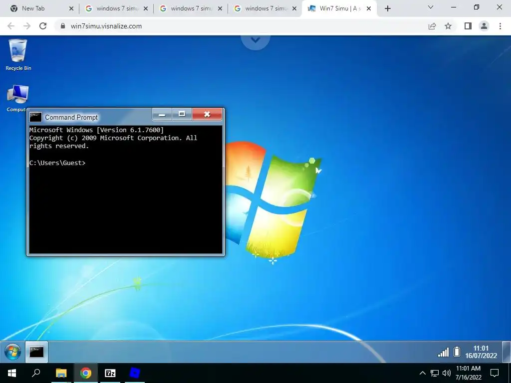Viewport: 511px width, 383px height.
Task: Toggle the Chrome side panel
Action: point(468,26)
